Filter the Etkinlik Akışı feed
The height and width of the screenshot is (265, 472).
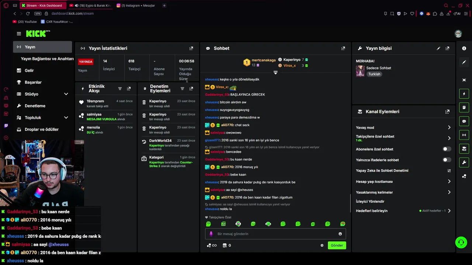click(x=120, y=89)
